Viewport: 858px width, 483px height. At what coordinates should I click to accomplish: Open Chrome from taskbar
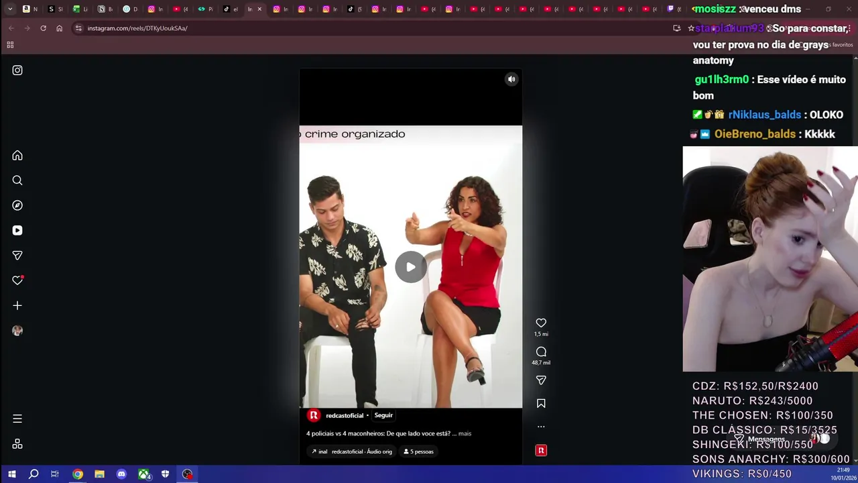coord(78,474)
